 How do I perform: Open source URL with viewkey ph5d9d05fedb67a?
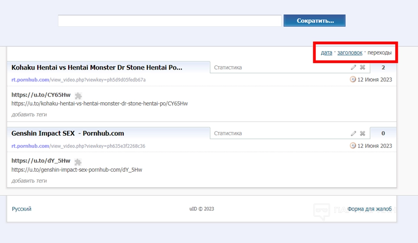coord(79,80)
